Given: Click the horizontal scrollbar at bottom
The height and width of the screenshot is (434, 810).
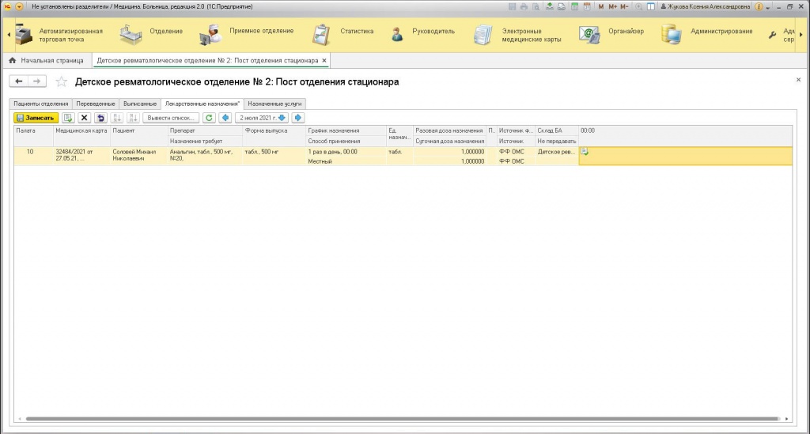Looking at the screenshot, I should 403,419.
